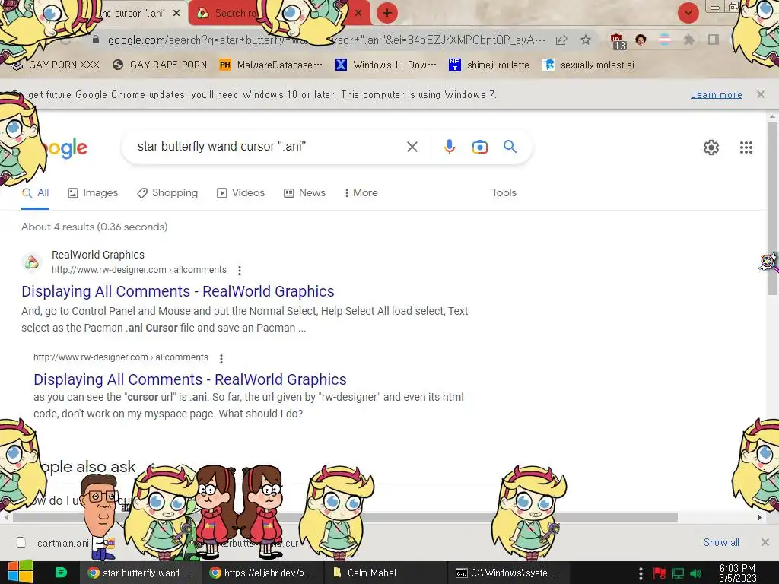The height and width of the screenshot is (584, 779).
Task: Click the About 4 results text
Action: pos(94,227)
